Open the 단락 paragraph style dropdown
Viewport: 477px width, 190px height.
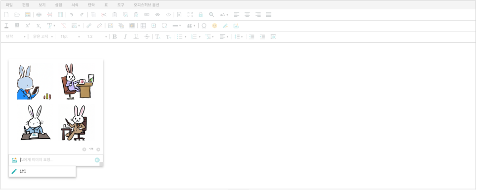click(15, 36)
